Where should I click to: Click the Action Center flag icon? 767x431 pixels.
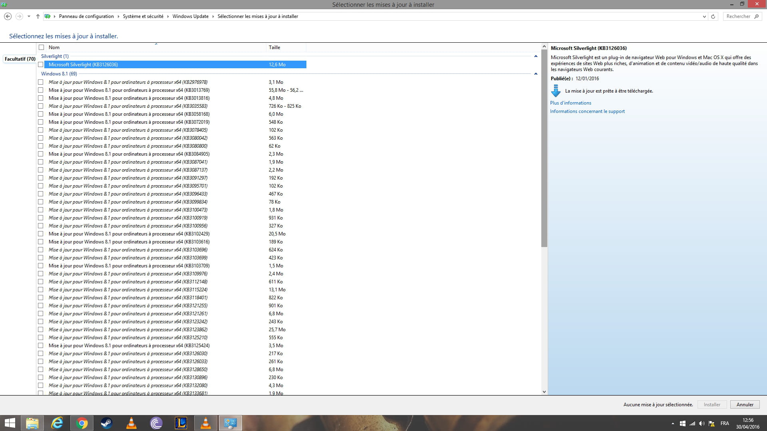[711, 423]
